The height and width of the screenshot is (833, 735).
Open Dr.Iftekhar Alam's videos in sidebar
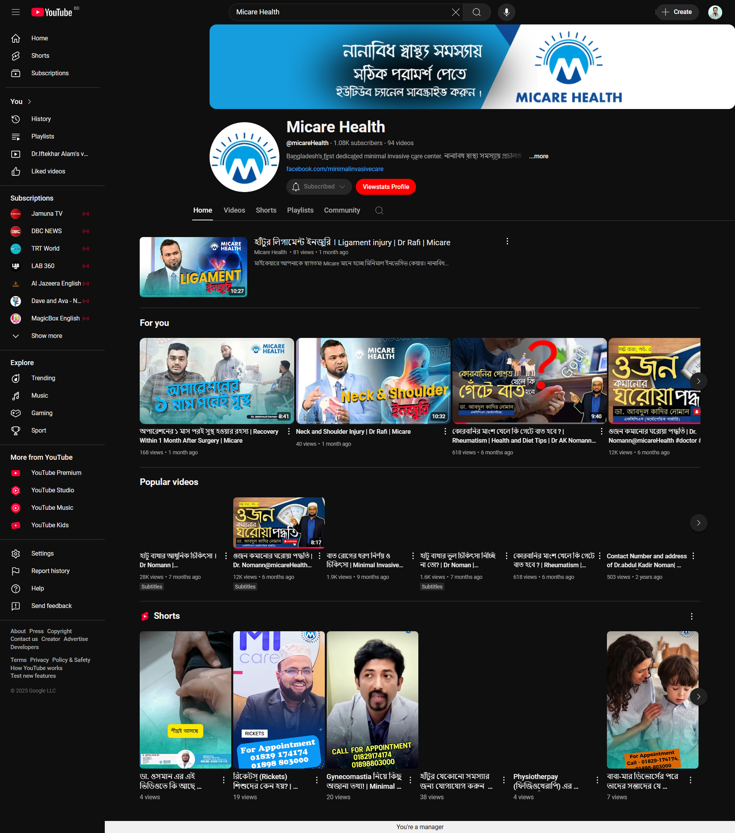52,154
